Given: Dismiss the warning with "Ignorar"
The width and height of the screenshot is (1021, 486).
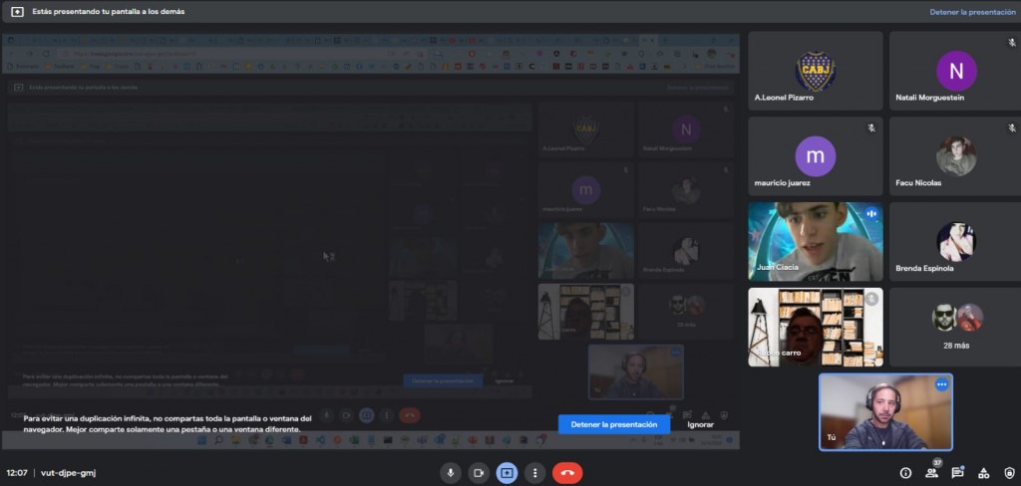Looking at the screenshot, I should (701, 424).
